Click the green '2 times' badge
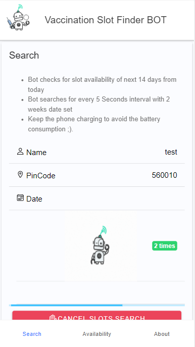This screenshot has width=195, height=347. coord(165,245)
